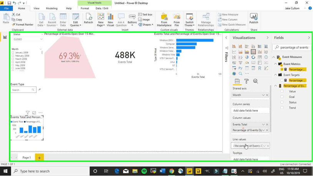Check the June 2009 checkbox
Screen dimensions: 313x176
[13, 68]
